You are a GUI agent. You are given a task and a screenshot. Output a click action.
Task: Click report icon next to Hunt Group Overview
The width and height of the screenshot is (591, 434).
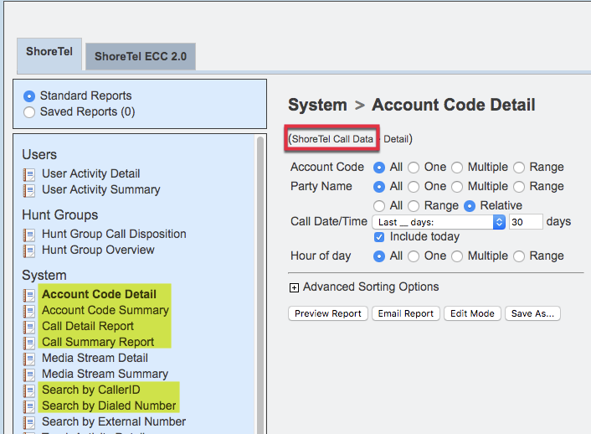(29, 251)
